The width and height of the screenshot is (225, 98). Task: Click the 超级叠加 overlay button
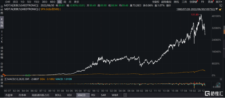point(166,2)
